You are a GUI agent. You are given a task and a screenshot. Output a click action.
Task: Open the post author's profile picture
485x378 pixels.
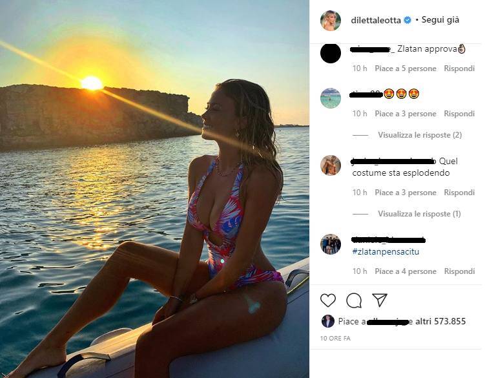[x=331, y=21]
